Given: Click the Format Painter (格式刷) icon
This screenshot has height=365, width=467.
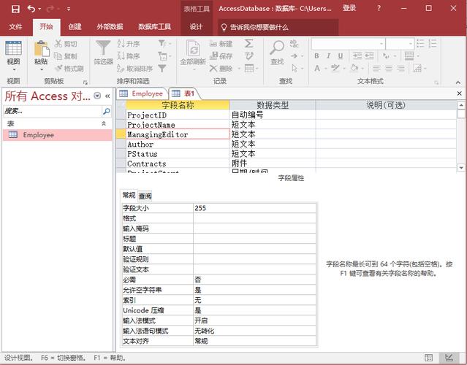Looking at the screenshot, I should pos(58,68).
